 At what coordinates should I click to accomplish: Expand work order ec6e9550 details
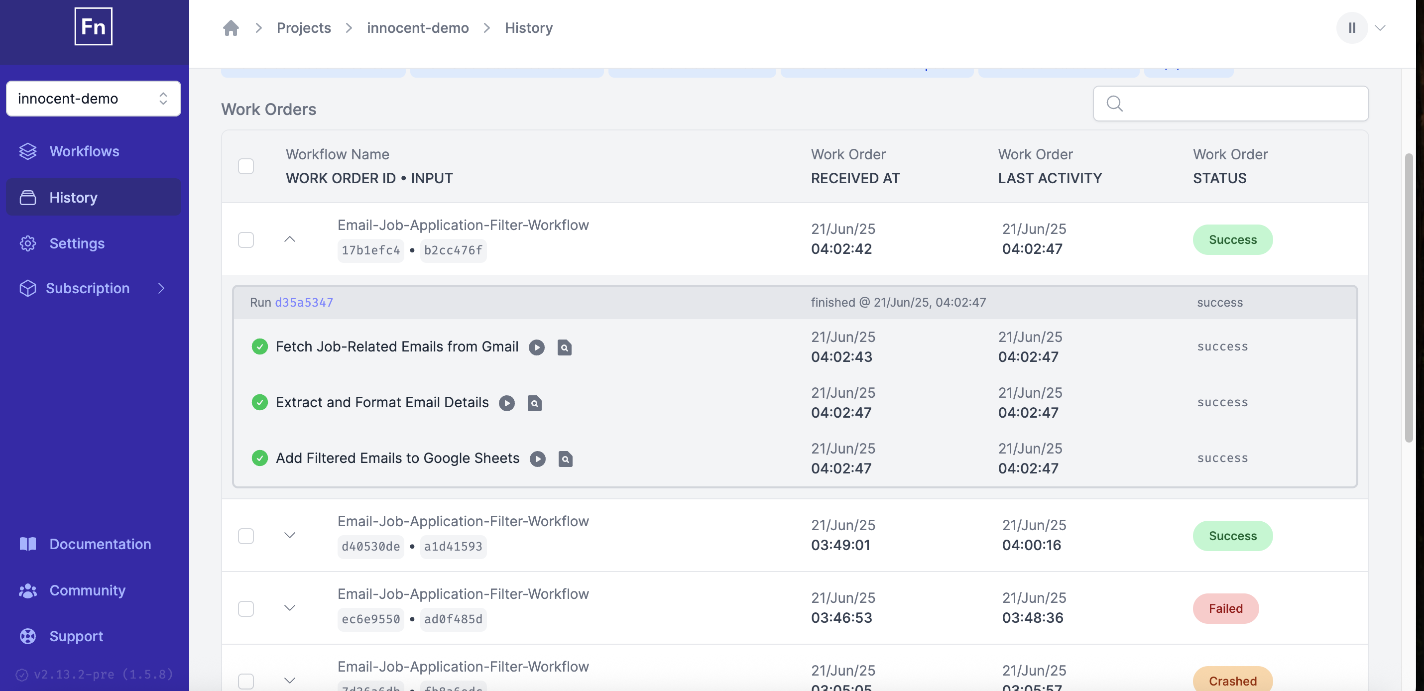(290, 607)
